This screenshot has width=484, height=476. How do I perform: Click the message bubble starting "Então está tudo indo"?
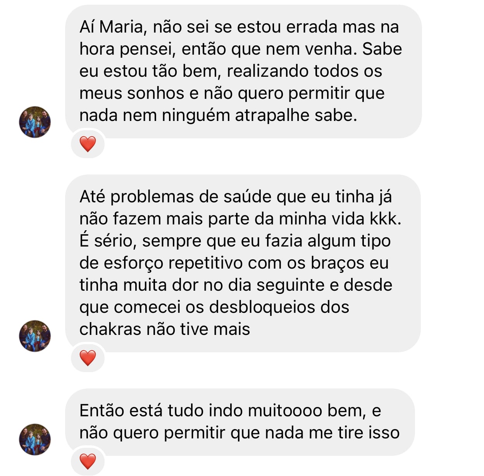pyautogui.click(x=239, y=422)
